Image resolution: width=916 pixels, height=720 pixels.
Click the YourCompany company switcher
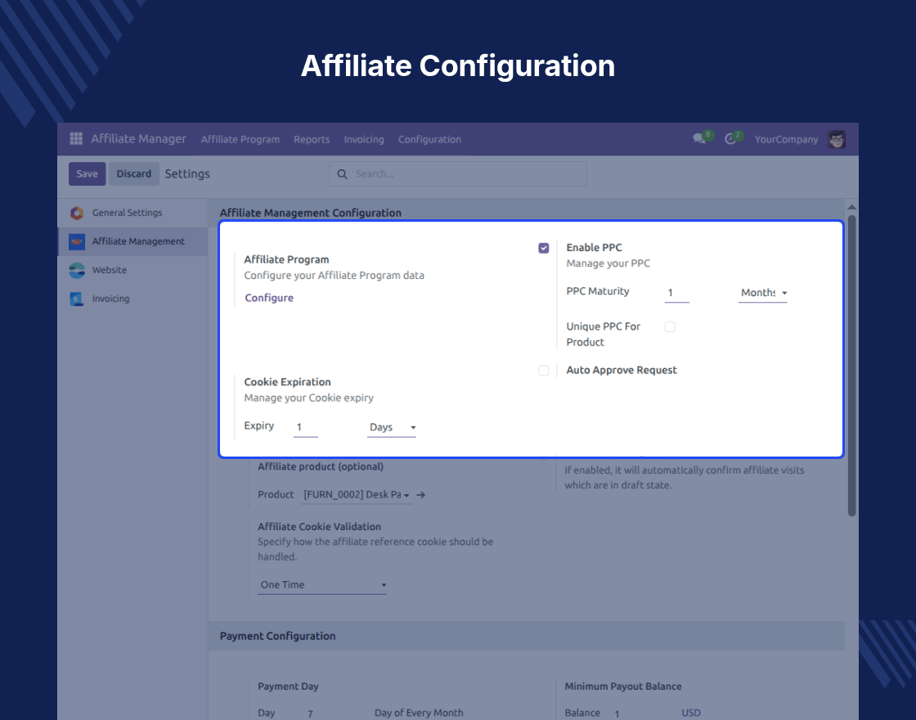coord(786,139)
